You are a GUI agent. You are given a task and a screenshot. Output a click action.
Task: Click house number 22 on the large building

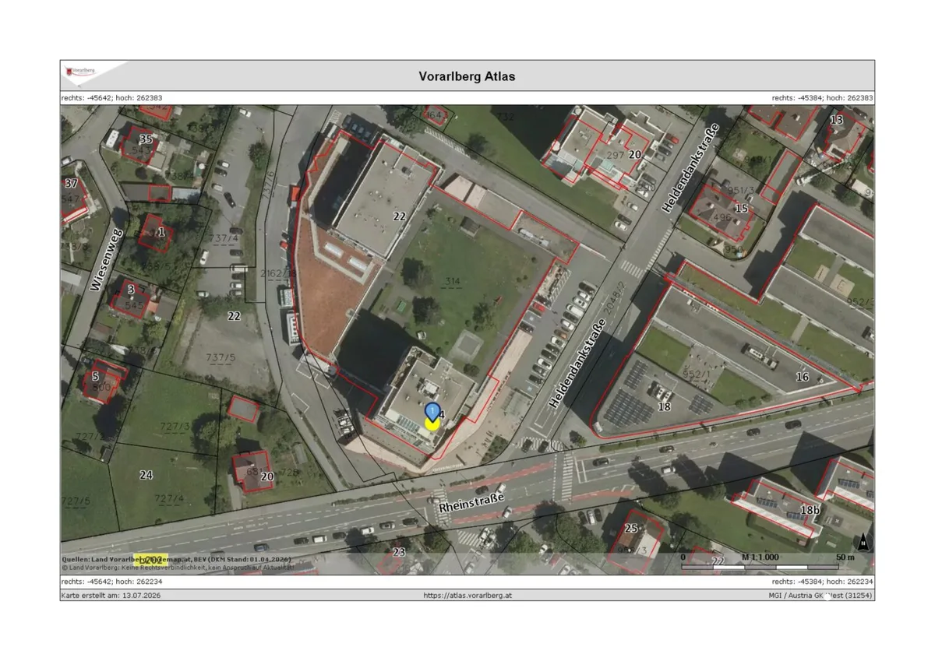click(x=399, y=216)
